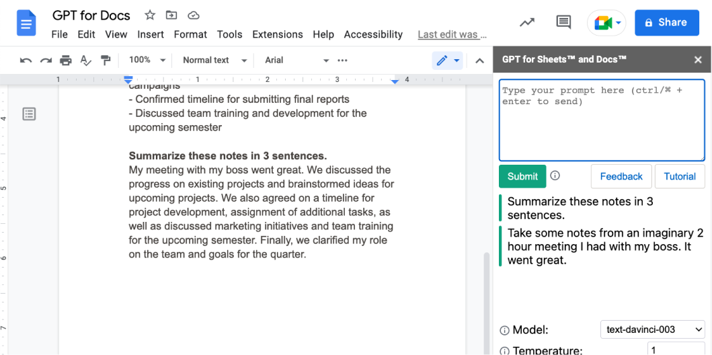Image resolution: width=712 pixels, height=355 pixels.
Task: Open the activity dashboard trend icon
Action: click(528, 22)
